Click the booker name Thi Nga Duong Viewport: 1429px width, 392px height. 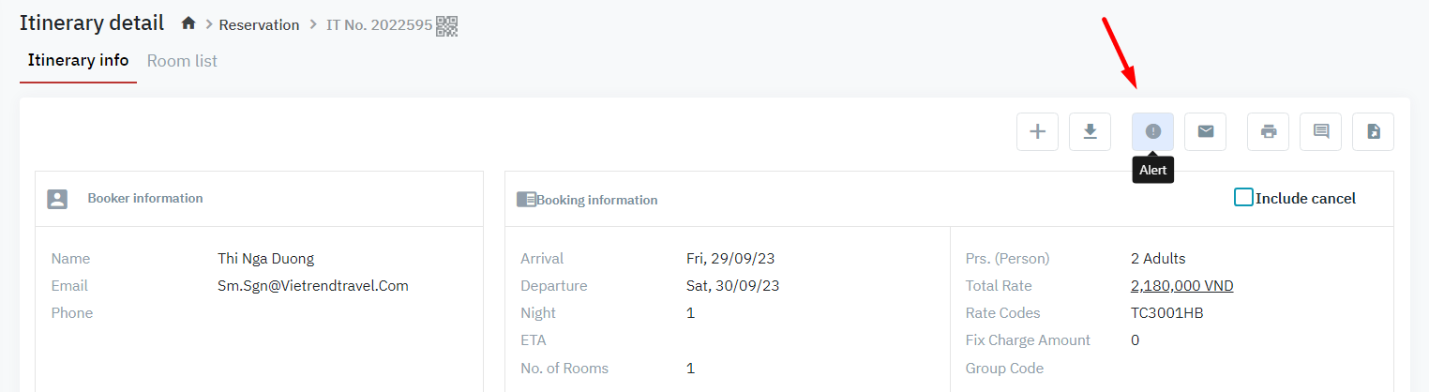(x=265, y=259)
